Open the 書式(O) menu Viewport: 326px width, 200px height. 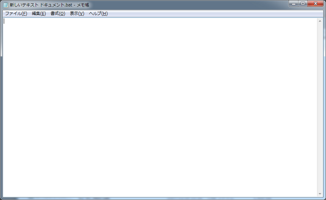point(58,14)
